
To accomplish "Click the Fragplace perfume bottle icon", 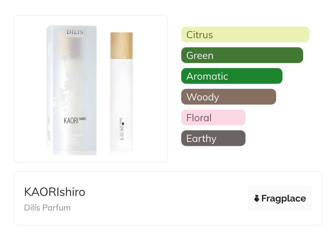I will pos(257,198).
